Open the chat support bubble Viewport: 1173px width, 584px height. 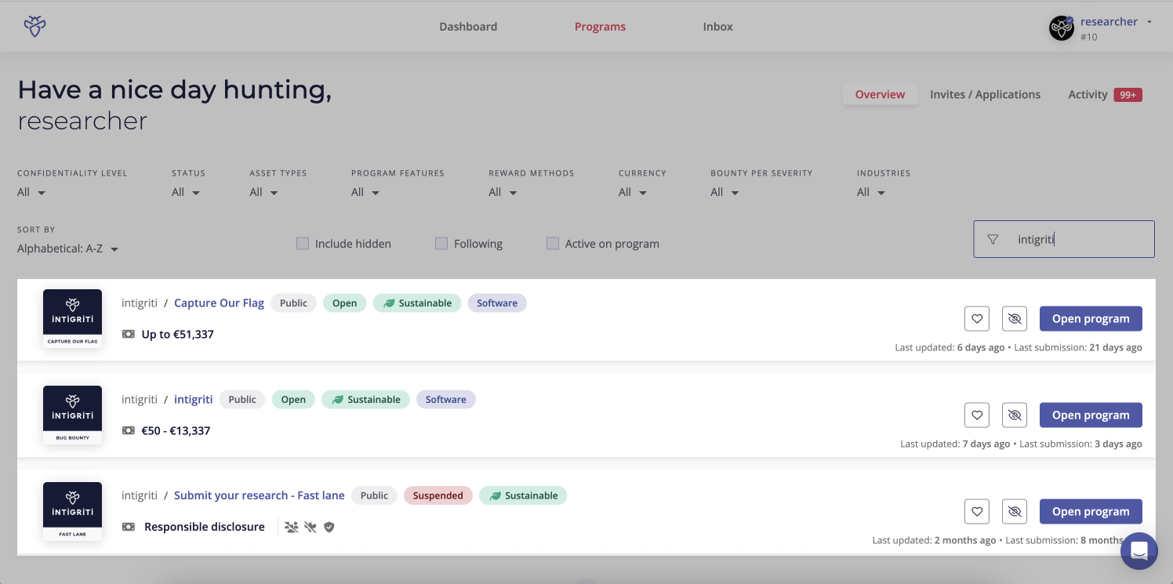1139,550
